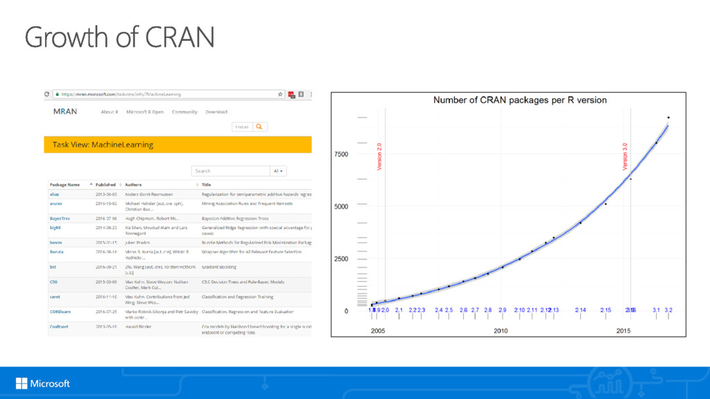Open the caret package link

point(55,296)
